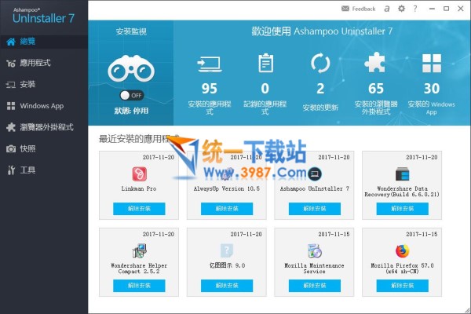Open the 總覽 overview home section
The image size is (471, 314).
[x=44, y=42]
